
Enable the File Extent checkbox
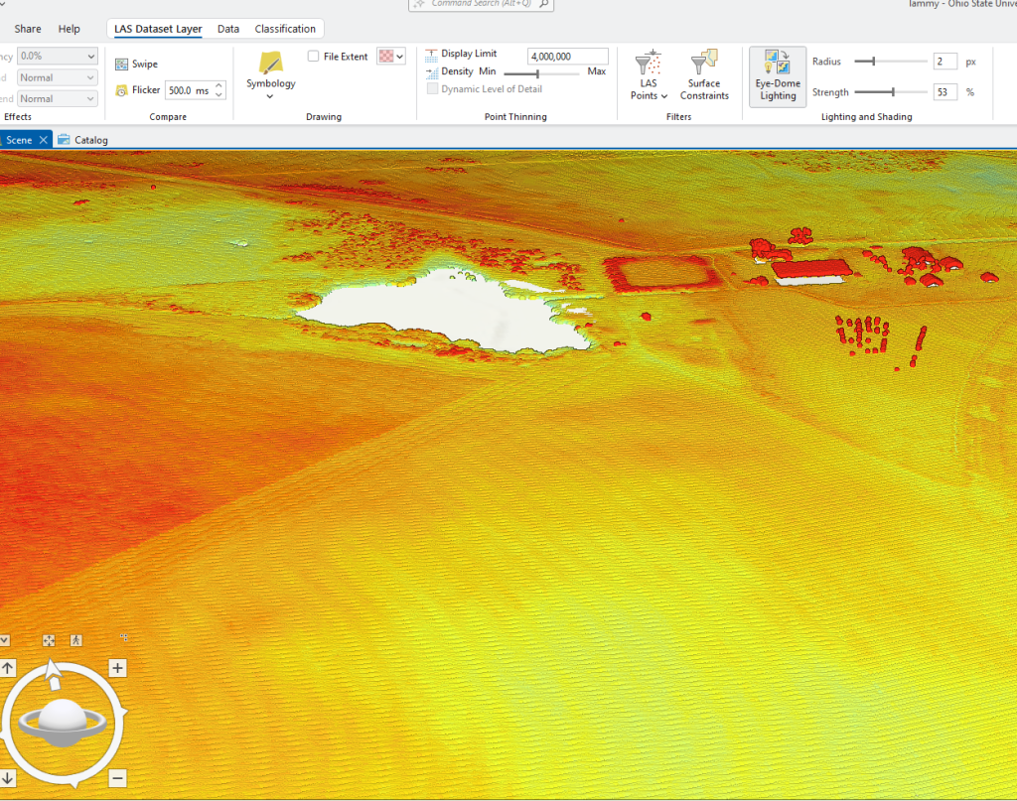315,56
